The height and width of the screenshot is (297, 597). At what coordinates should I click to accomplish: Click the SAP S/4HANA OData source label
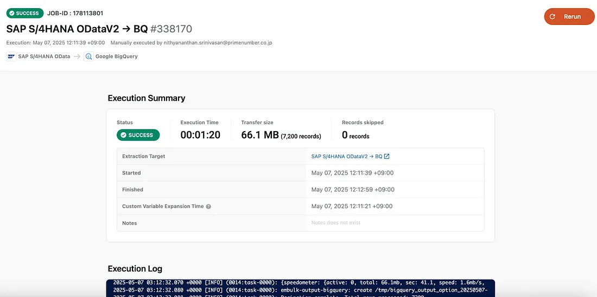click(x=44, y=56)
